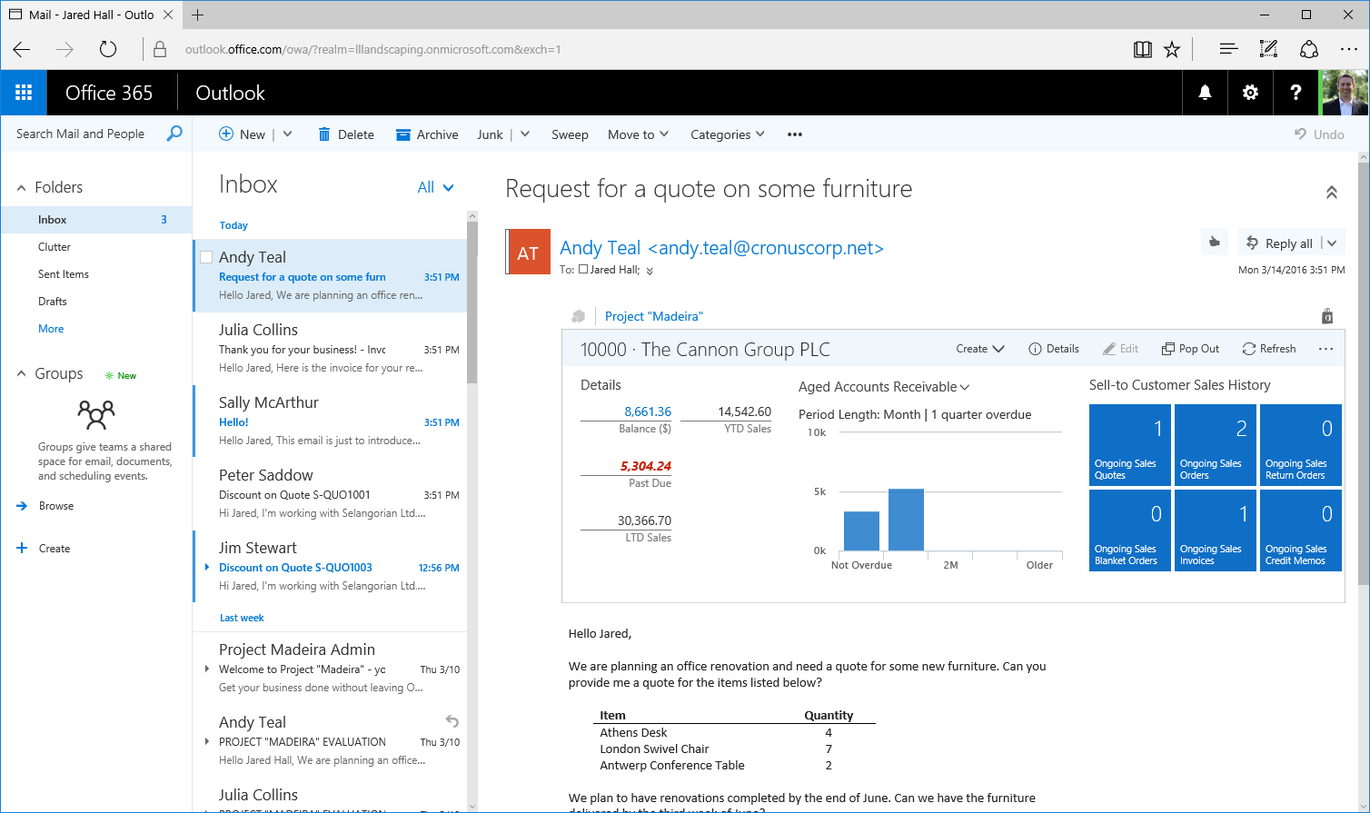Check the Andy Teal message checkbox
1370x813 pixels.
206,257
